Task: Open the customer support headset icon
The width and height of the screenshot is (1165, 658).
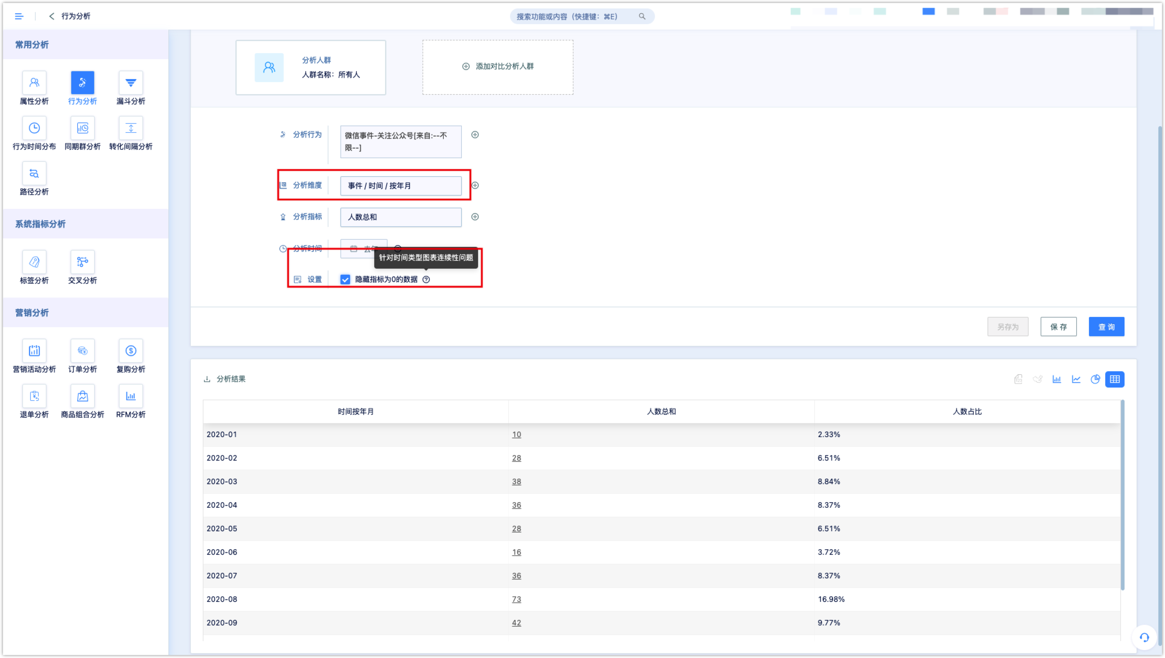Action: 1144,637
